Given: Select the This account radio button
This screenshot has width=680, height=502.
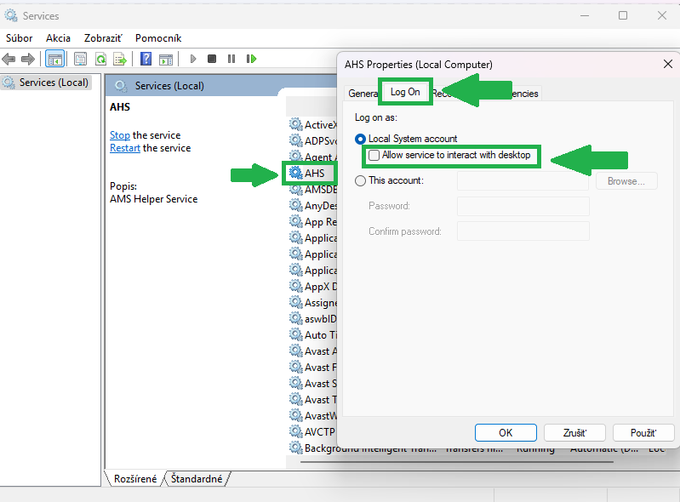Looking at the screenshot, I should 361,180.
